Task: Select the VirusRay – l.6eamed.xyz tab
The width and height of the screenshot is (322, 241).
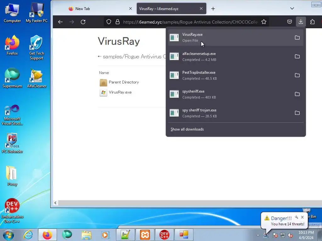Action: point(171,8)
